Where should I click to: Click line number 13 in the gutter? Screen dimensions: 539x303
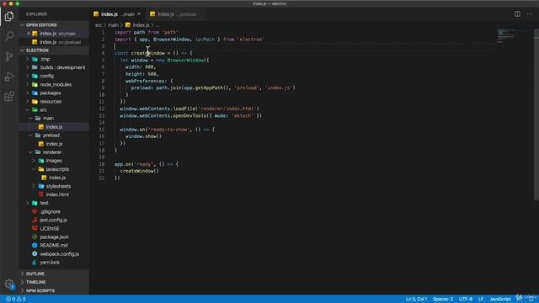(x=102, y=116)
